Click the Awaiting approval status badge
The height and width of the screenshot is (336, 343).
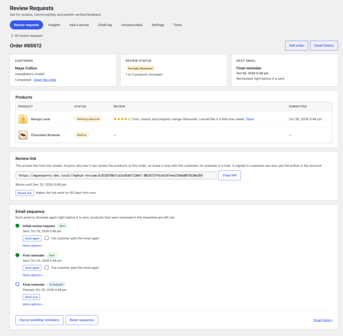tap(88, 119)
